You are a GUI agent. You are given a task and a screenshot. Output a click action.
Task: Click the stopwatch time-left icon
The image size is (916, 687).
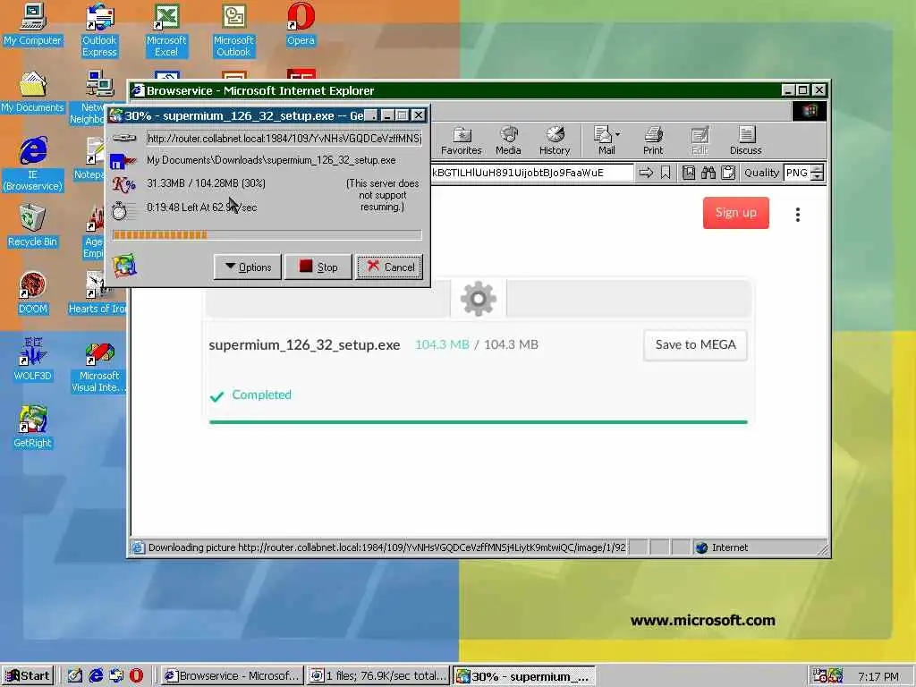(120, 210)
